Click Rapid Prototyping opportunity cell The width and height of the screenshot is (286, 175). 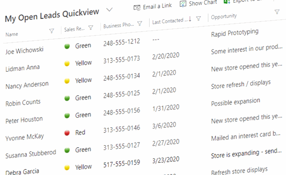(x=235, y=33)
